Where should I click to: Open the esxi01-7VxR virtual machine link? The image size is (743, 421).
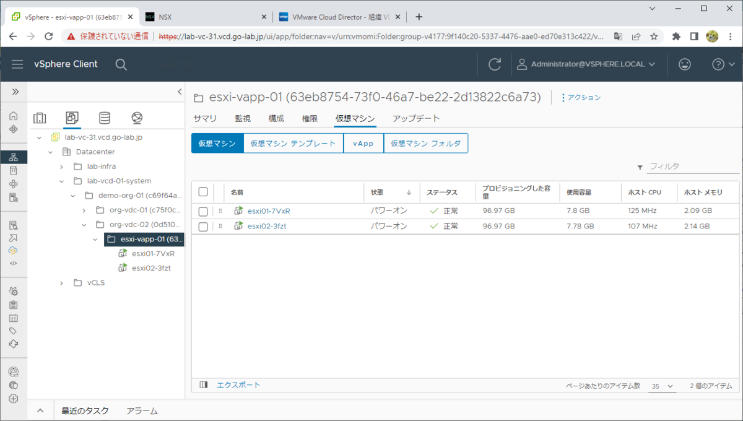(x=269, y=211)
